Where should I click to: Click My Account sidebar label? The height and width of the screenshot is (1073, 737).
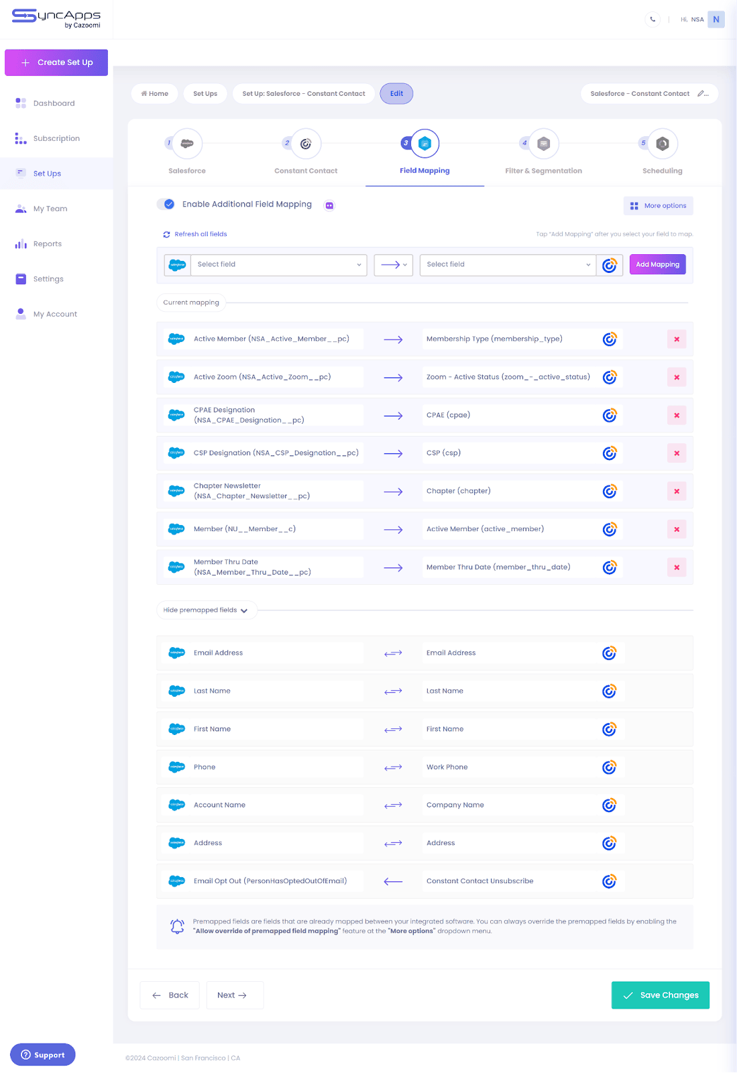55,315
